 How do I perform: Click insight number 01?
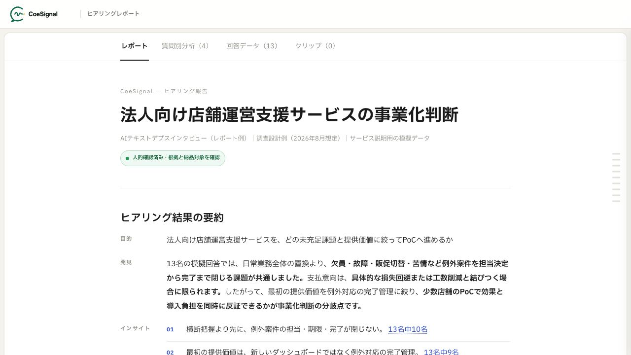coord(170,329)
